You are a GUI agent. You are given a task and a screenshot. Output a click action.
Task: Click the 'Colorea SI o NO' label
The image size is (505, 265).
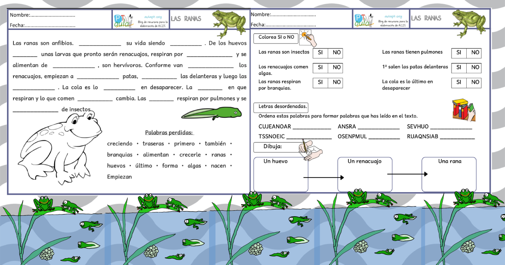coord(276,37)
